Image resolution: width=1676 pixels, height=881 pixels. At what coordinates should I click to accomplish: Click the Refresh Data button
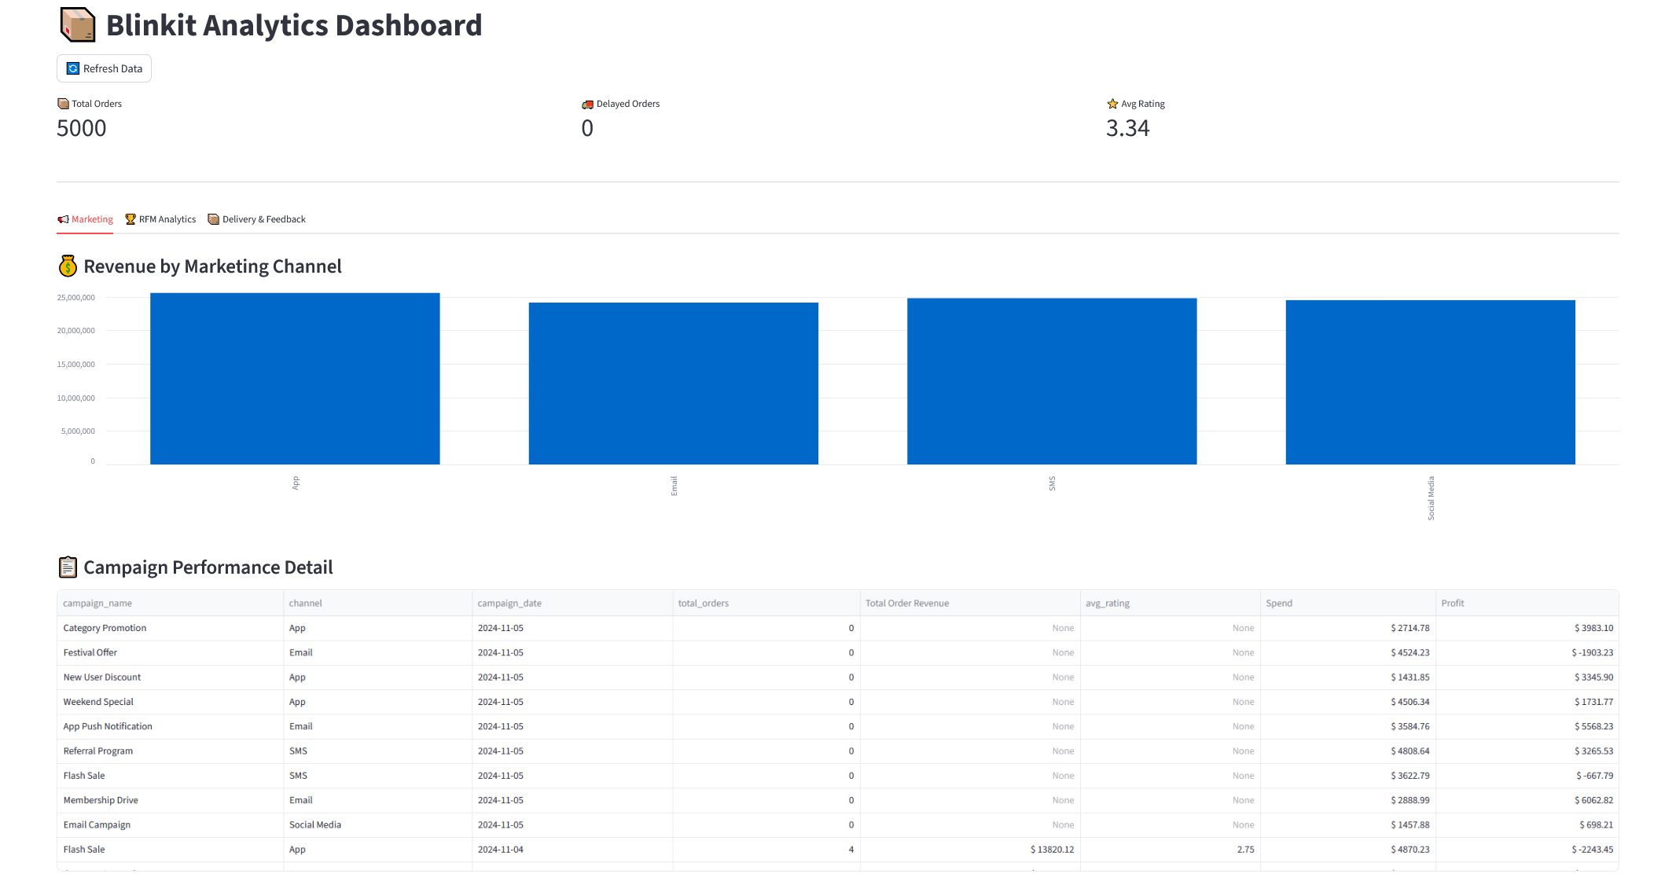point(104,68)
